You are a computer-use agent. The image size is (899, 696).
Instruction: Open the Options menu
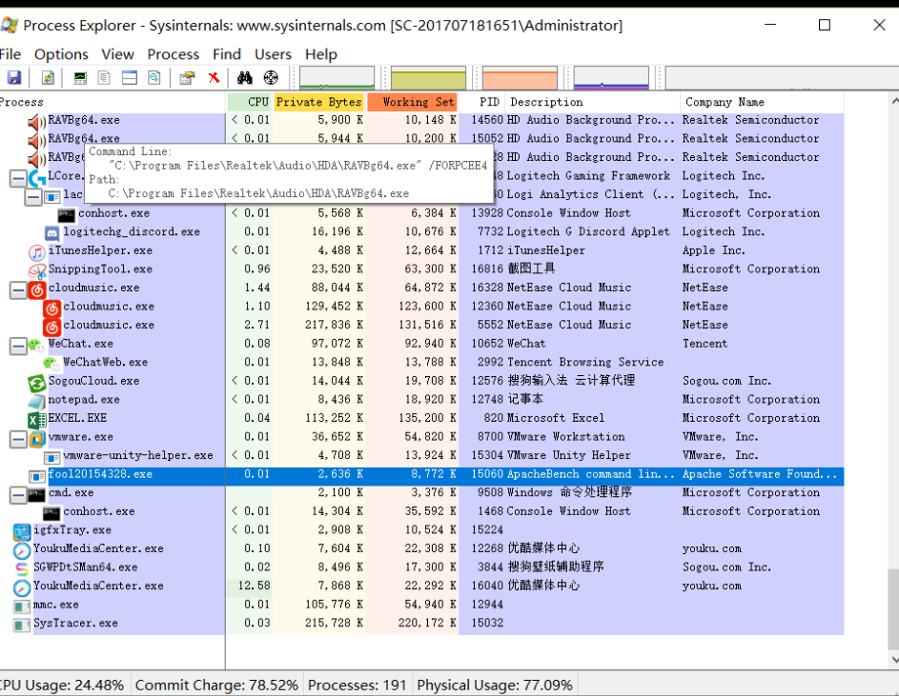[x=61, y=54]
